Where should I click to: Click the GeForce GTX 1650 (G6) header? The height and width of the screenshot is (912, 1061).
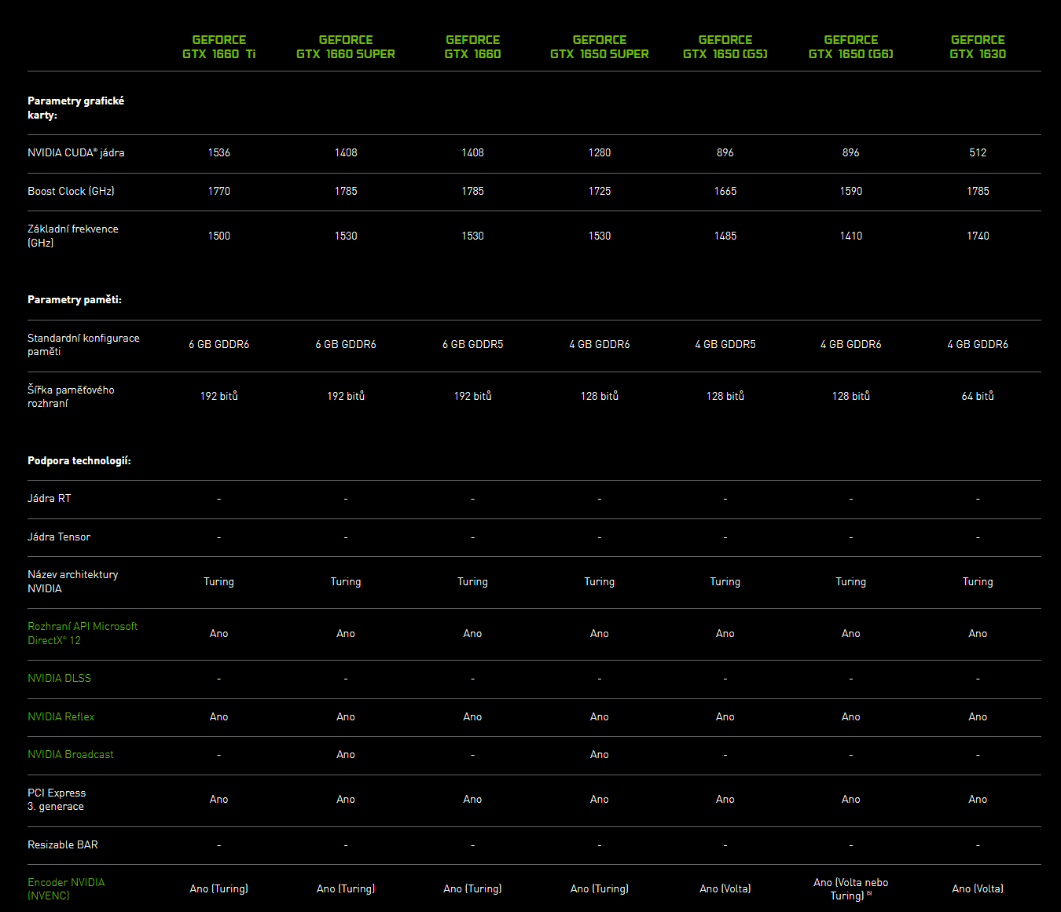click(x=851, y=47)
